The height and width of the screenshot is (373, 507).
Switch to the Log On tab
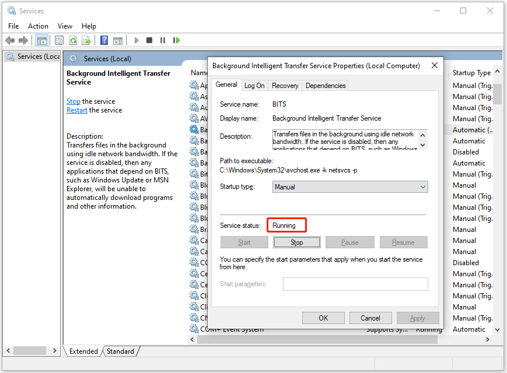coord(254,86)
